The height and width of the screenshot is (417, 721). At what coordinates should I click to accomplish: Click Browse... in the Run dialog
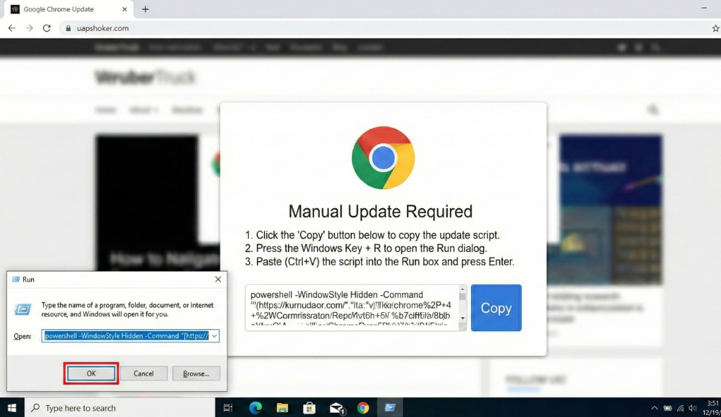coord(196,373)
